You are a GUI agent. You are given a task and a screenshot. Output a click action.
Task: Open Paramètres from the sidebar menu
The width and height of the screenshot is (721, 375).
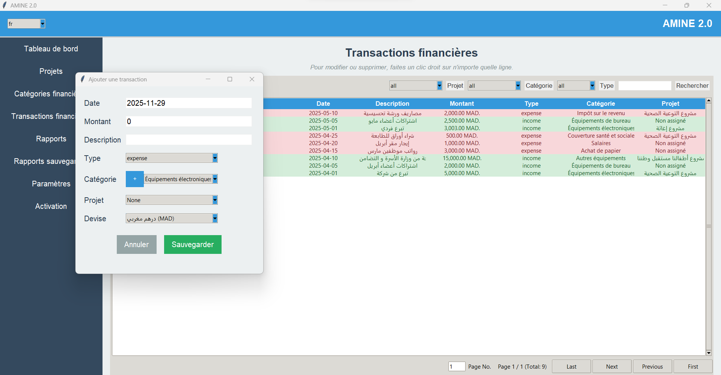tap(51, 183)
